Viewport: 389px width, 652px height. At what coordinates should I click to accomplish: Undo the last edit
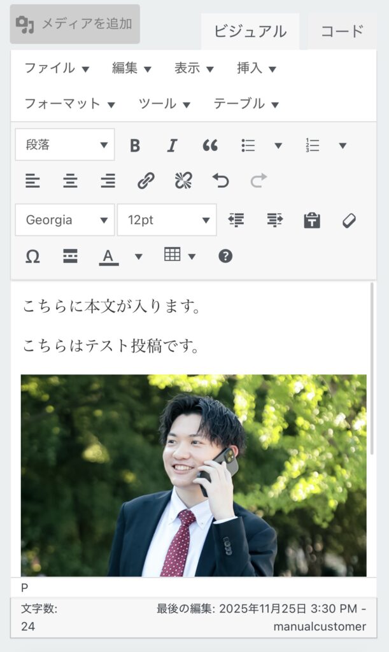click(221, 181)
